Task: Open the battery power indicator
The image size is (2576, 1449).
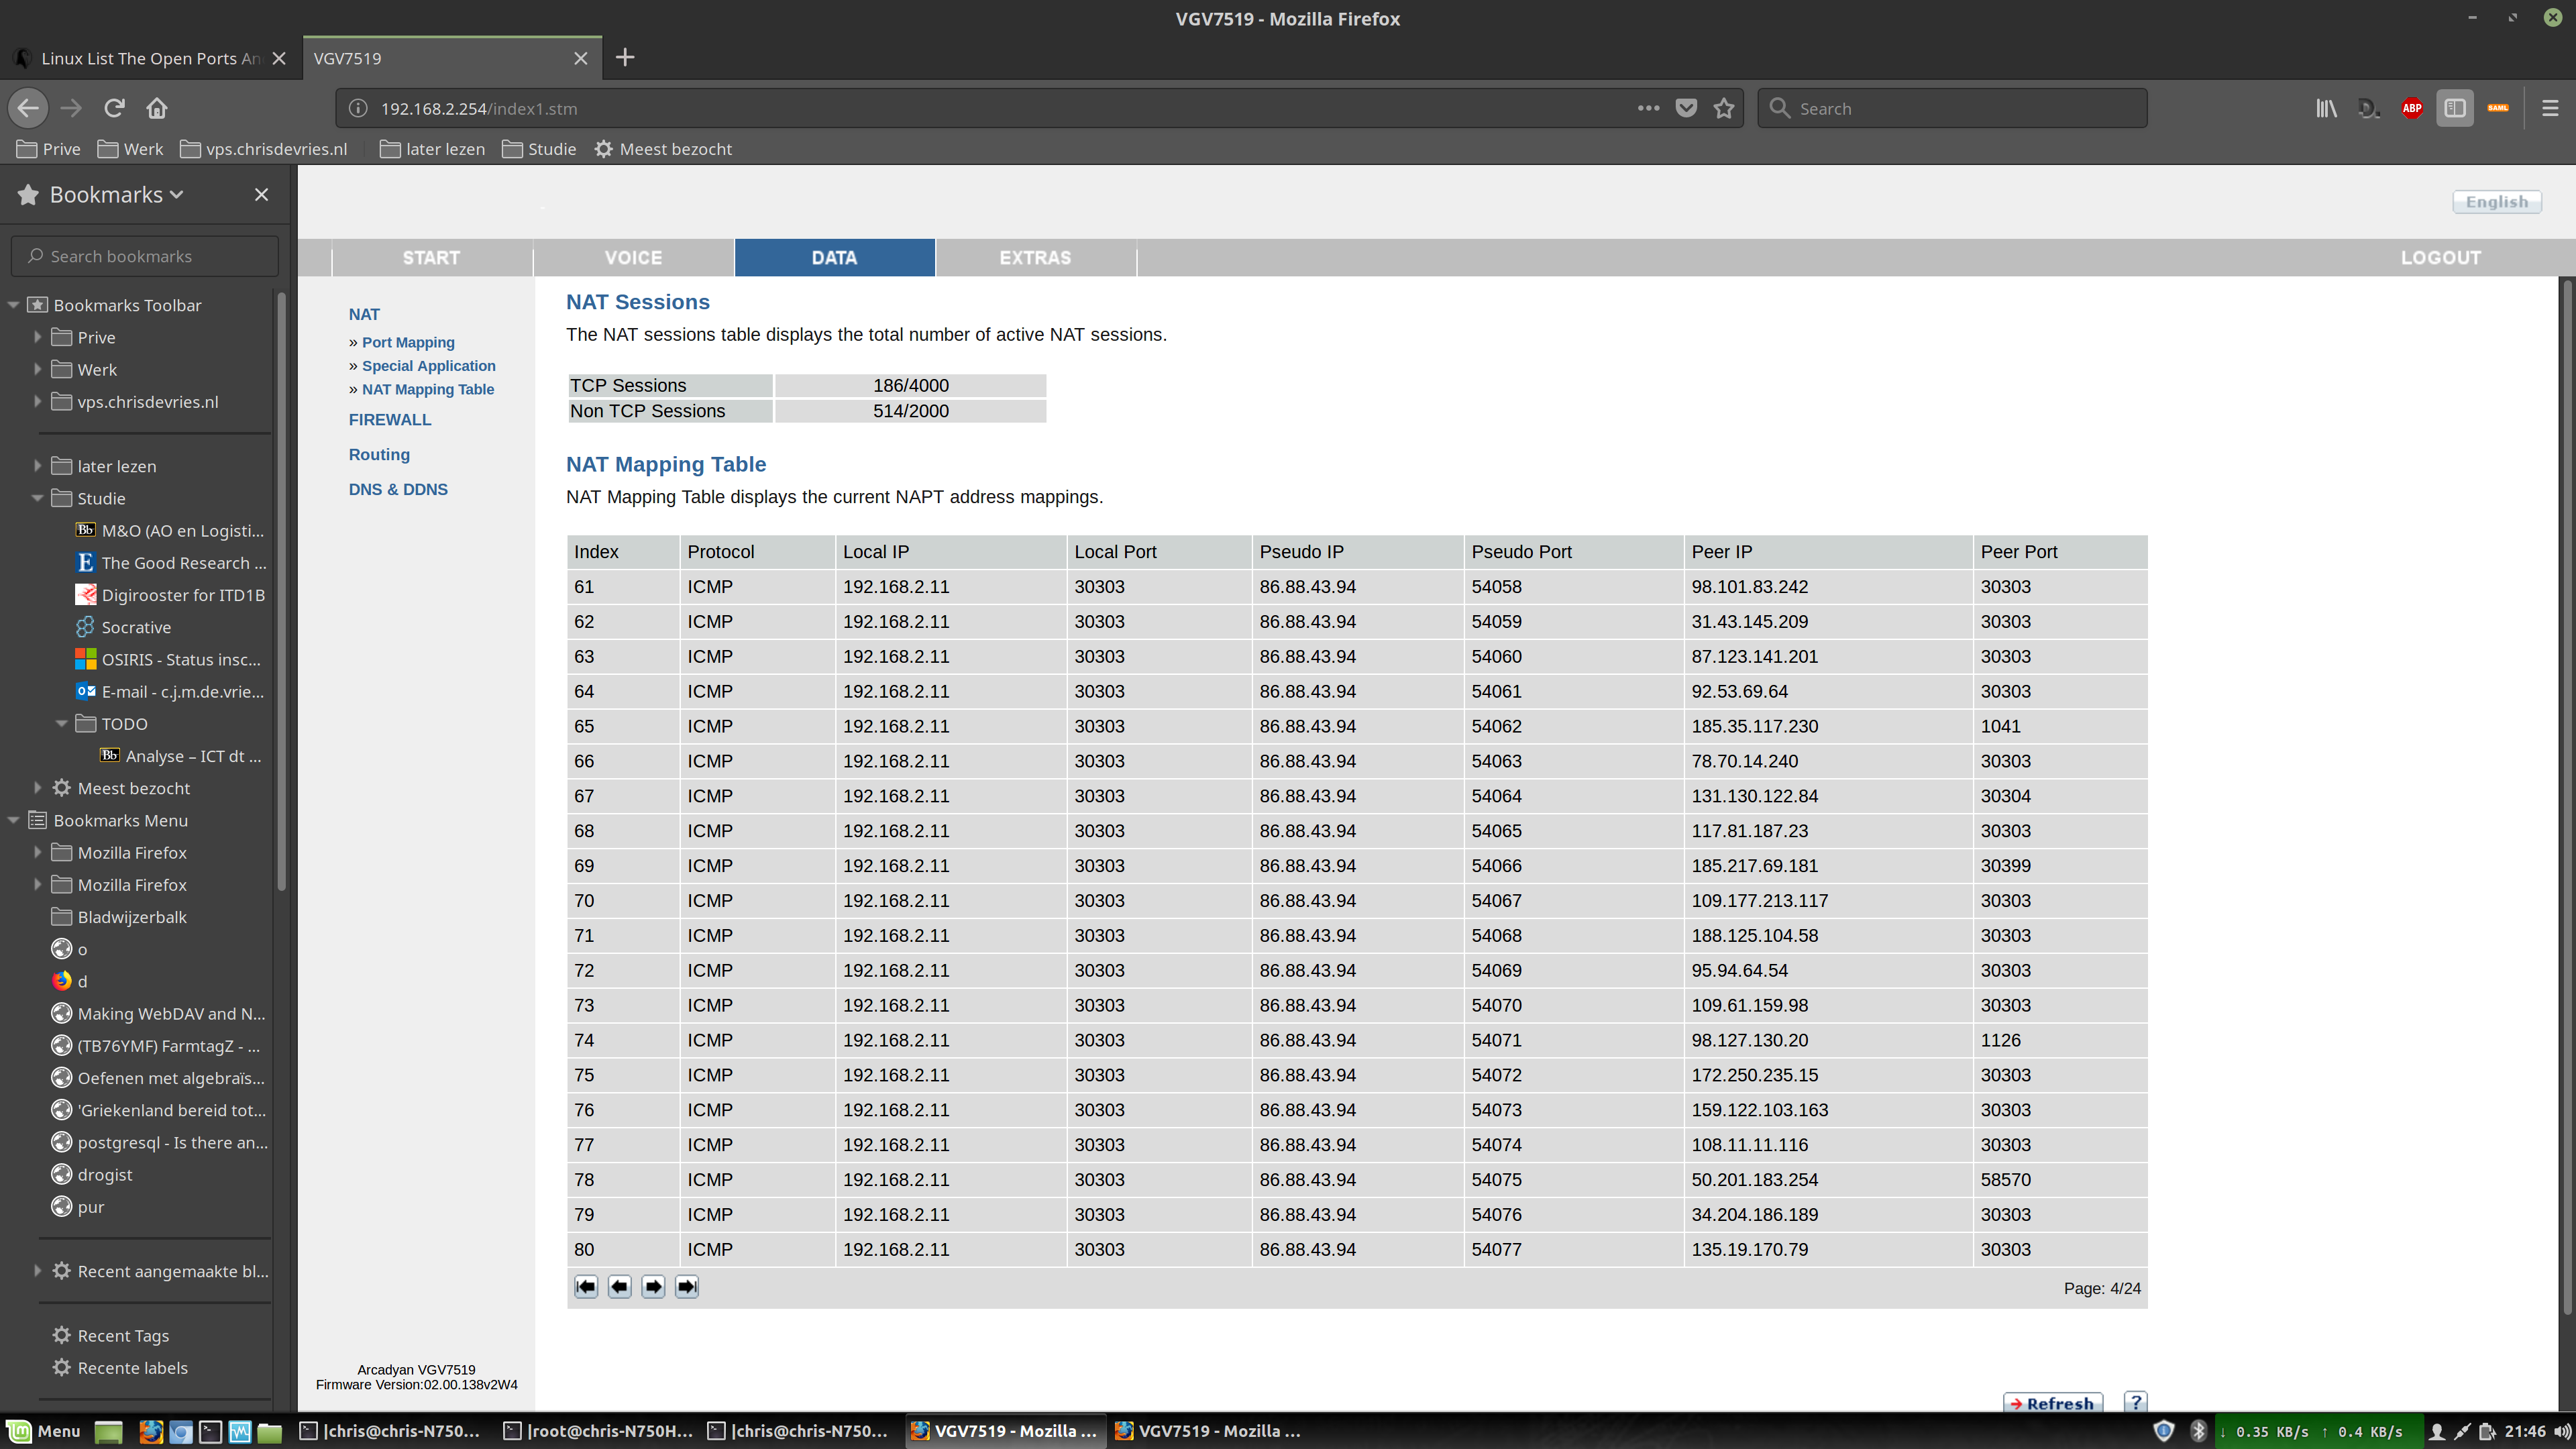Action: (x=2488, y=1432)
